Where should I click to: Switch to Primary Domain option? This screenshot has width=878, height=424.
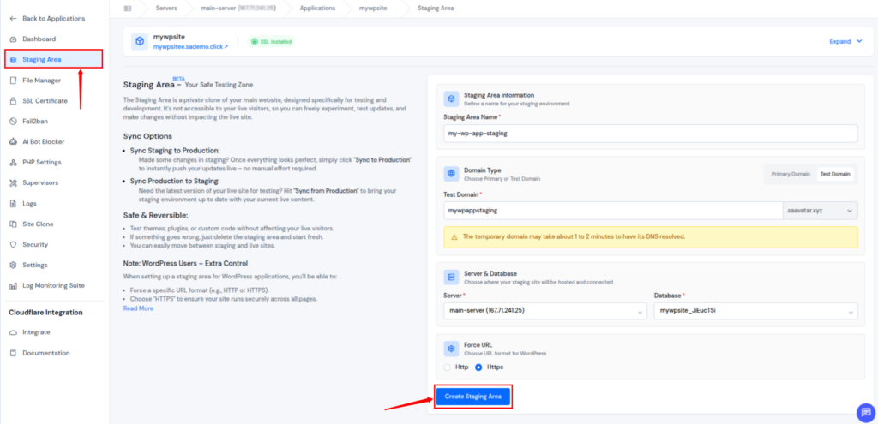790,174
